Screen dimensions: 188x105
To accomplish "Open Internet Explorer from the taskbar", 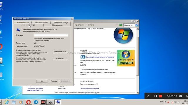I will [6, 102].
